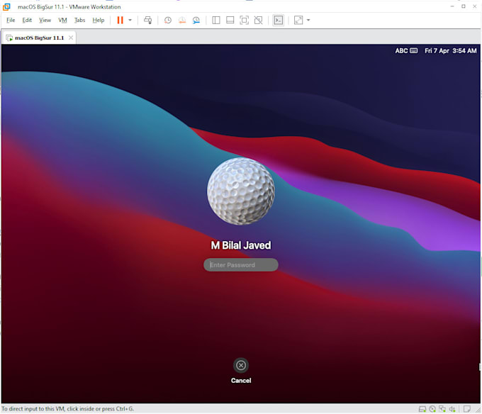Expand the stretch guest dropdown arrow
This screenshot has width=482, height=414.
[308, 21]
